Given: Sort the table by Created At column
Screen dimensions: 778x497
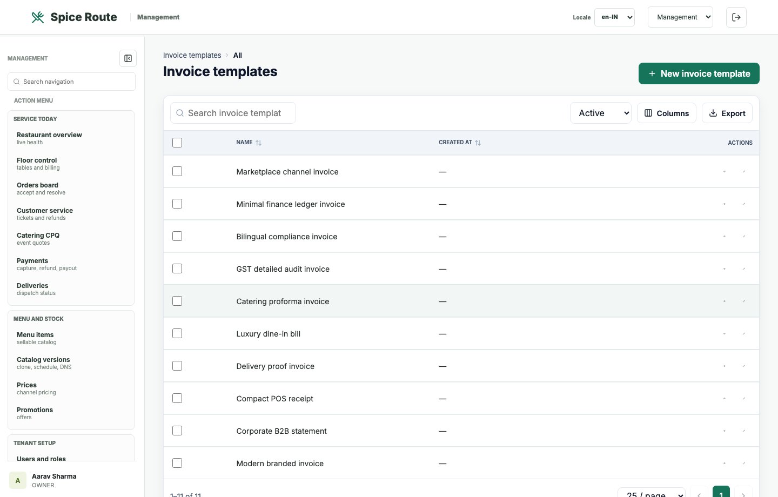Looking at the screenshot, I should click(460, 143).
